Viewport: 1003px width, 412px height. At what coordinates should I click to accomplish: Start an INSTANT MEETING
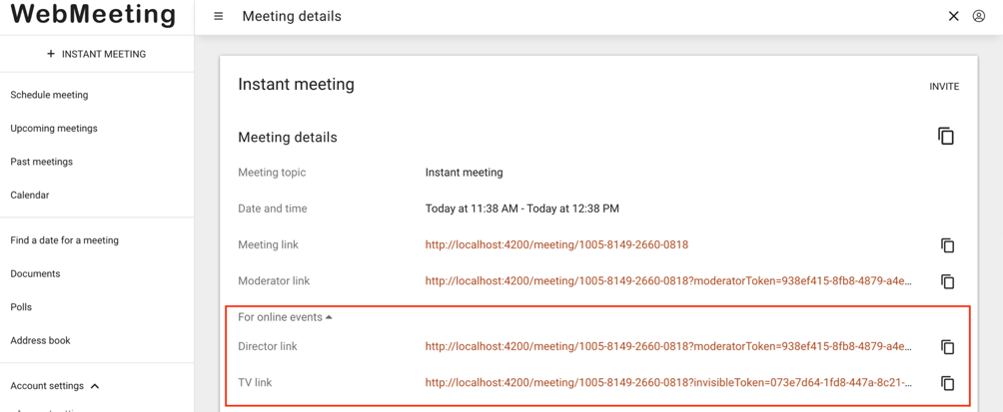pos(97,54)
